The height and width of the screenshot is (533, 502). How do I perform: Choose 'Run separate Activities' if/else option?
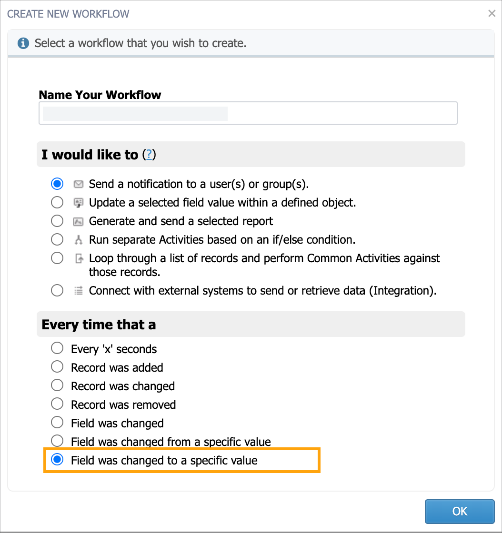pyautogui.click(x=57, y=239)
